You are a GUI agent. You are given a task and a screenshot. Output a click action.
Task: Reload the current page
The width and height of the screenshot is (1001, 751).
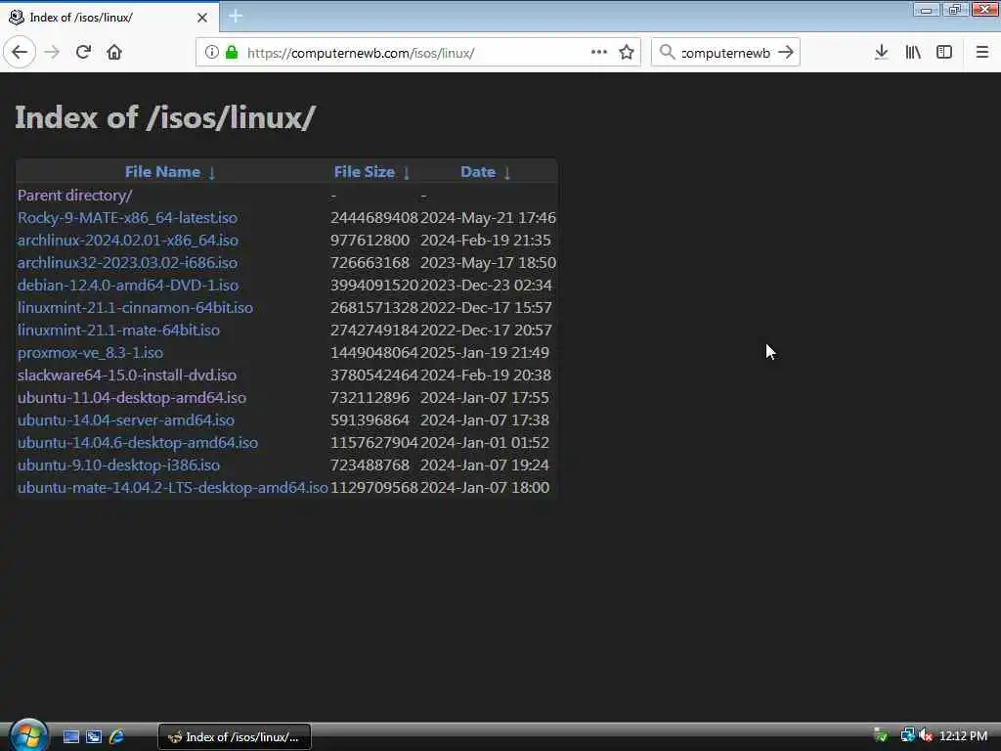(x=83, y=53)
